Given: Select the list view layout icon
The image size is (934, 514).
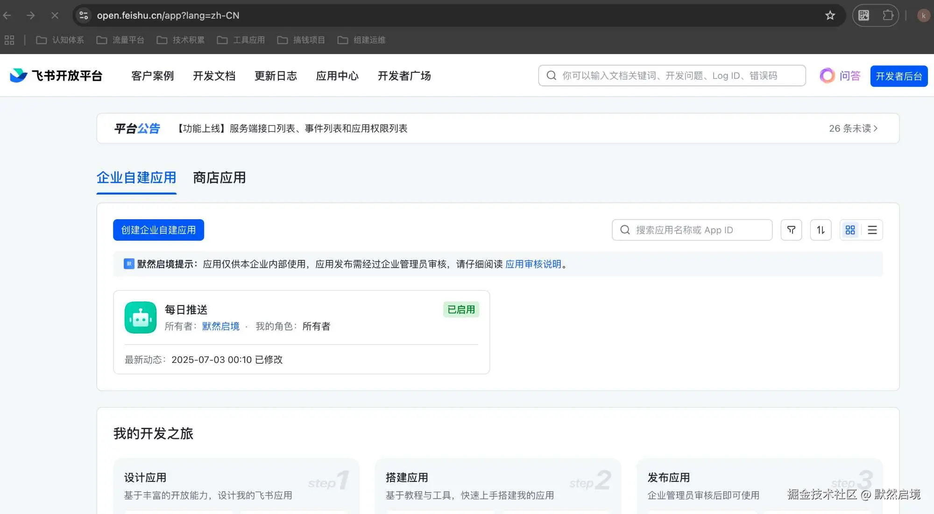Looking at the screenshot, I should [871, 229].
